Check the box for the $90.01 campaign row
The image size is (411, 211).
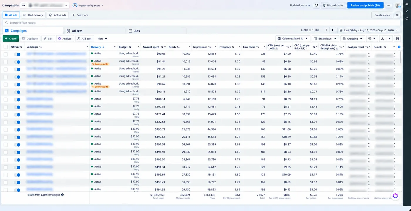coord(6,54)
